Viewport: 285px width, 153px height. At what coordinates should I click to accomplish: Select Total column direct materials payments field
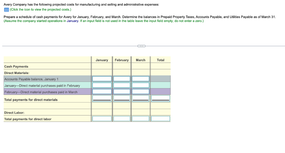pos(161,98)
